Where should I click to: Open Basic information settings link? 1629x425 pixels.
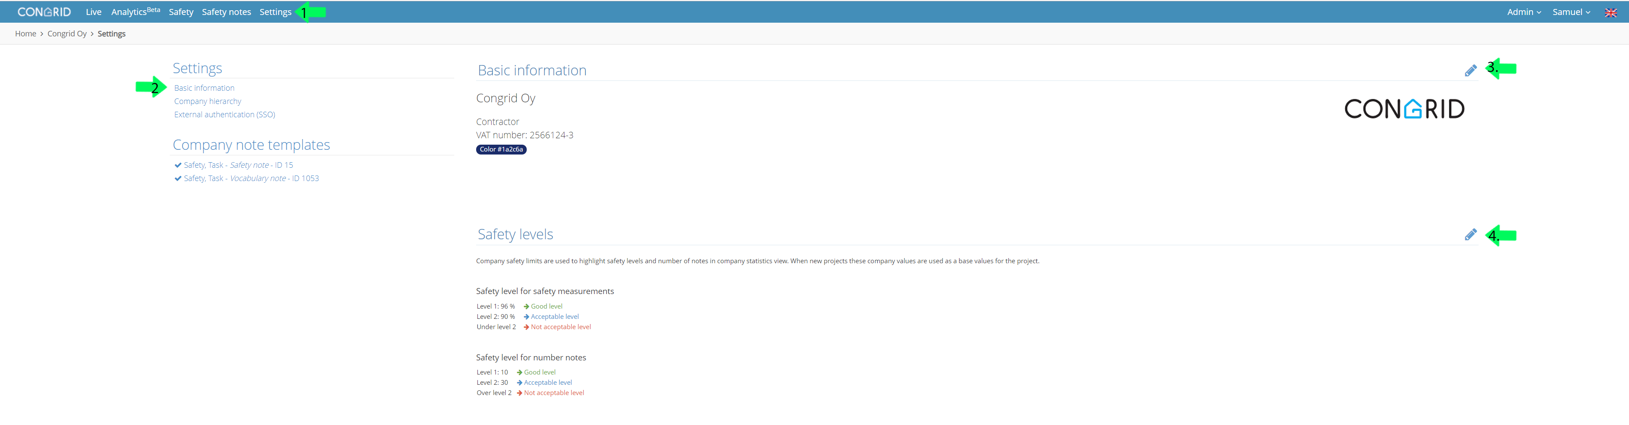click(204, 89)
